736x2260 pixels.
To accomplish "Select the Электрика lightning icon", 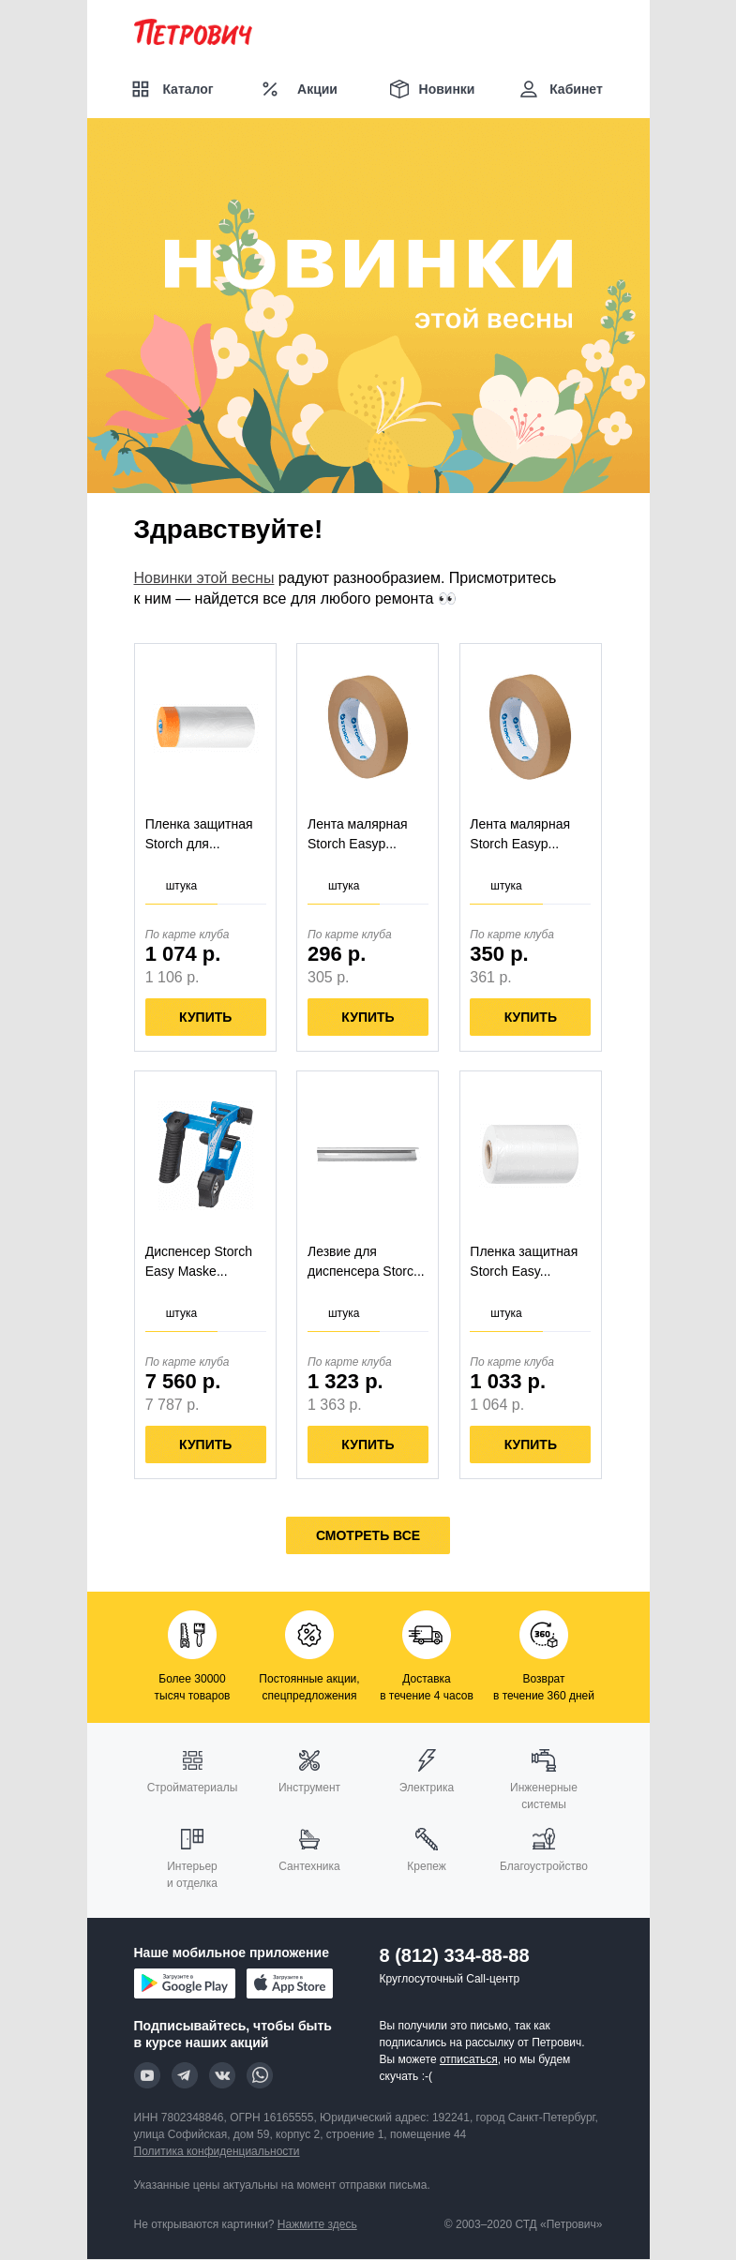I will [x=427, y=1759].
